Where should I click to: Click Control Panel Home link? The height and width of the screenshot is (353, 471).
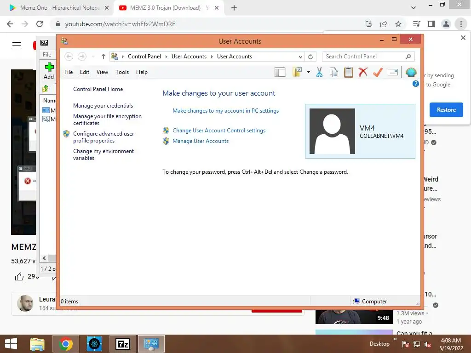coord(98,89)
